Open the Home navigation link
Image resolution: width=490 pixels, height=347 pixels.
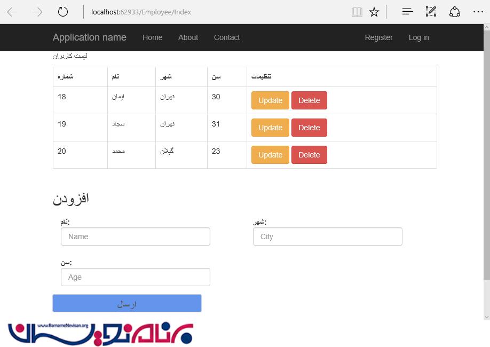coord(152,37)
